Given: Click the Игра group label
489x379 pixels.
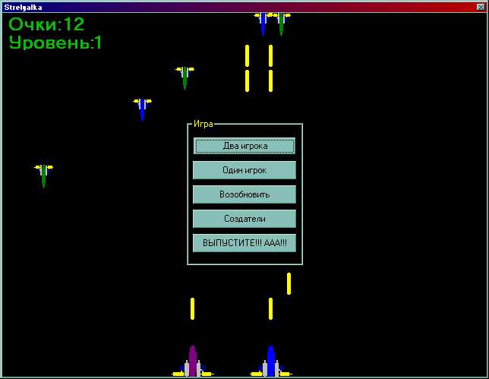Looking at the screenshot, I should click(203, 124).
